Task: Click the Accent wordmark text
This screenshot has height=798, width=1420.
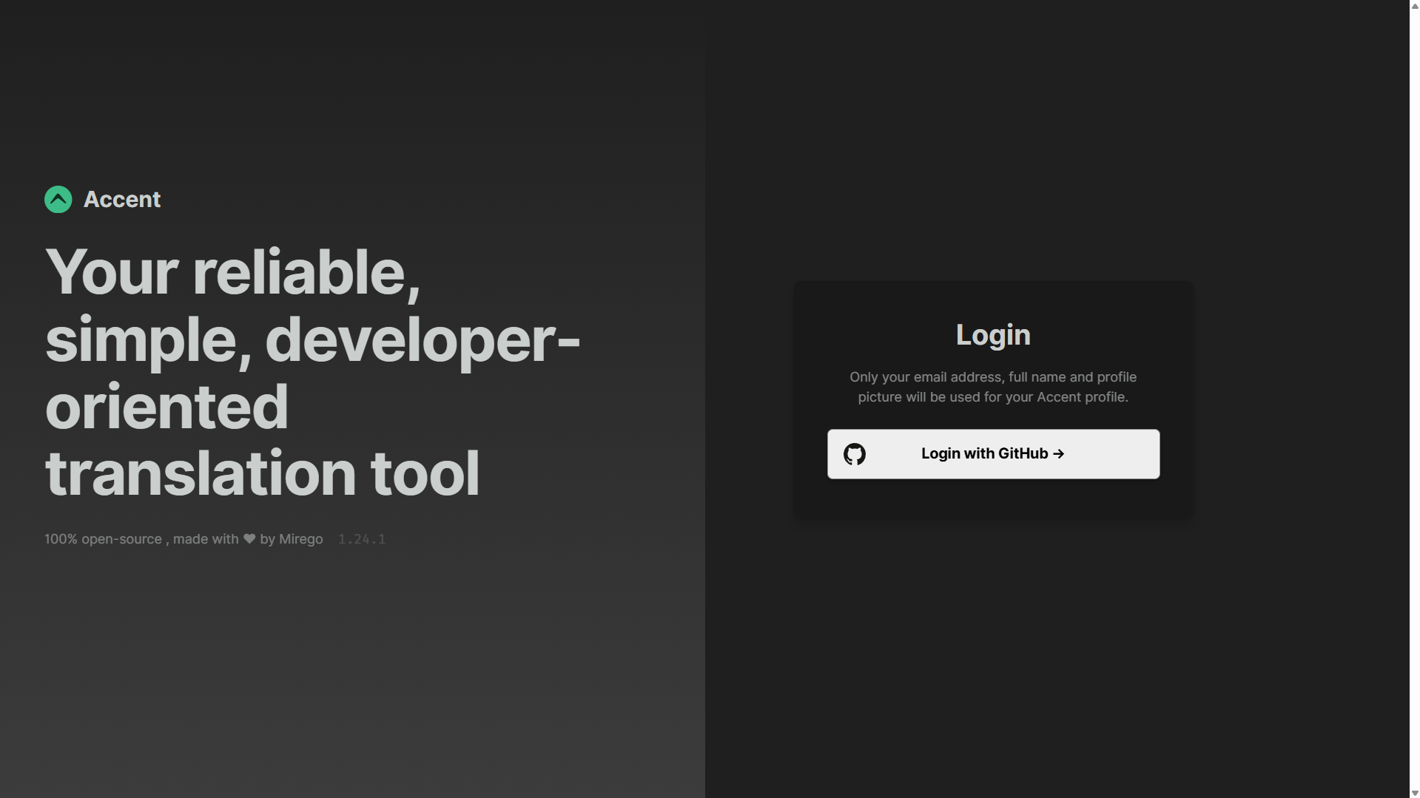Action: click(x=122, y=200)
